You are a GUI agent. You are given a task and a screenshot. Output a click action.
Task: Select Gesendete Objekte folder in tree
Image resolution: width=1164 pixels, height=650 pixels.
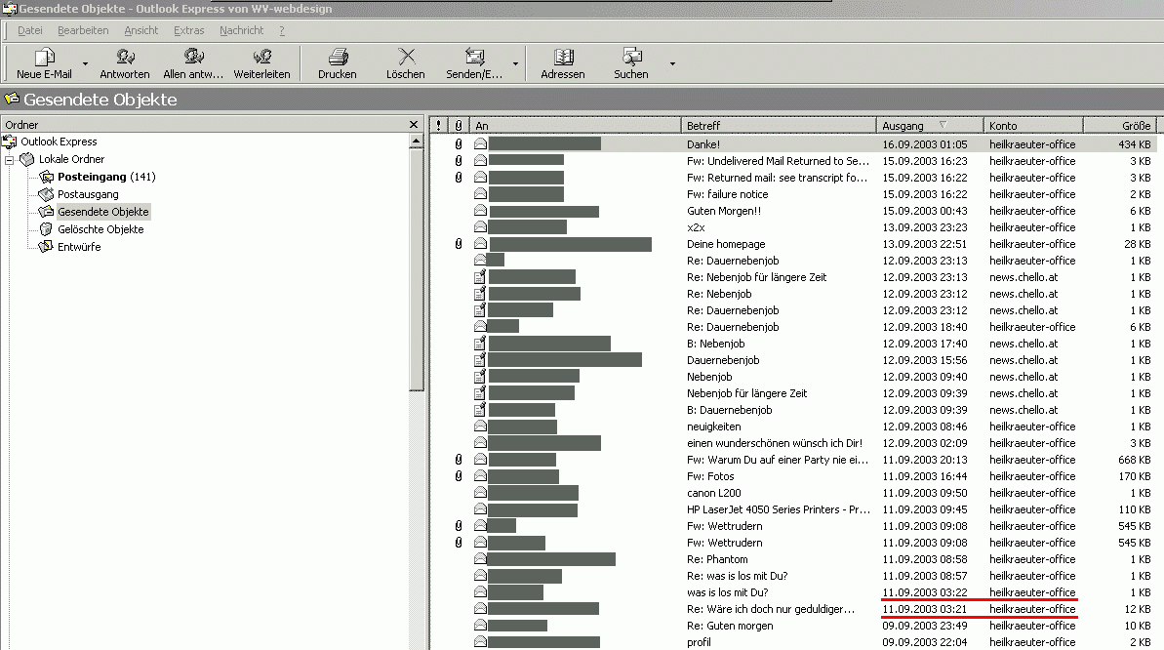103,212
